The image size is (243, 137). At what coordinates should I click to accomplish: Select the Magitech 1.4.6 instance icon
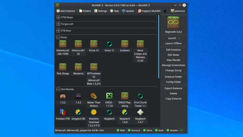click(125, 112)
